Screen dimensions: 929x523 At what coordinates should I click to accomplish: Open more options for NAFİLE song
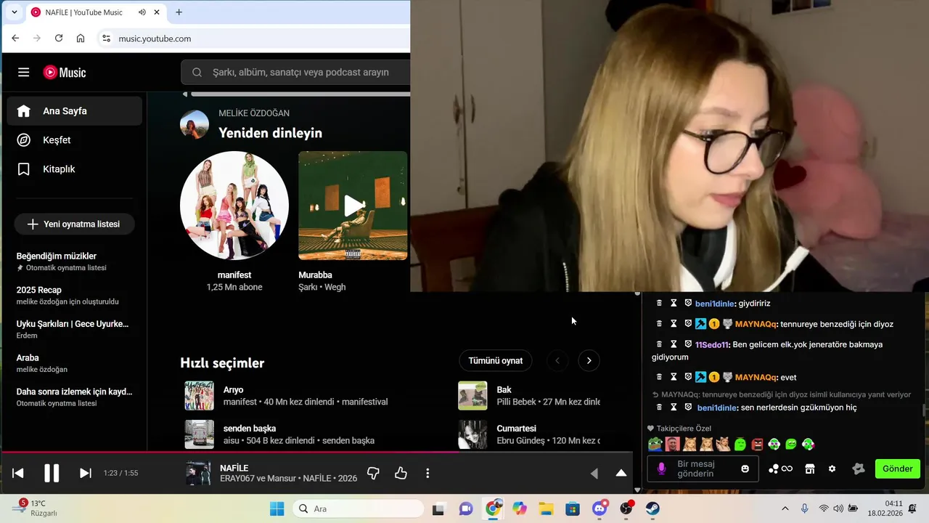click(x=427, y=473)
